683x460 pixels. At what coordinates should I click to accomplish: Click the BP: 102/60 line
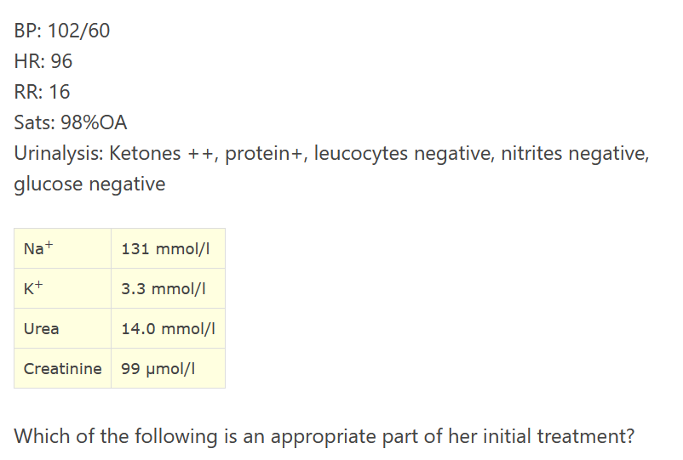coord(62,31)
